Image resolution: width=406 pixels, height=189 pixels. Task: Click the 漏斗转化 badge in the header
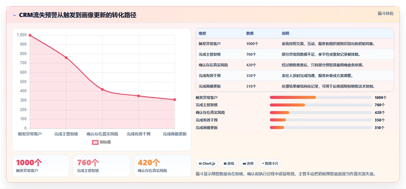pyautogui.click(x=386, y=13)
